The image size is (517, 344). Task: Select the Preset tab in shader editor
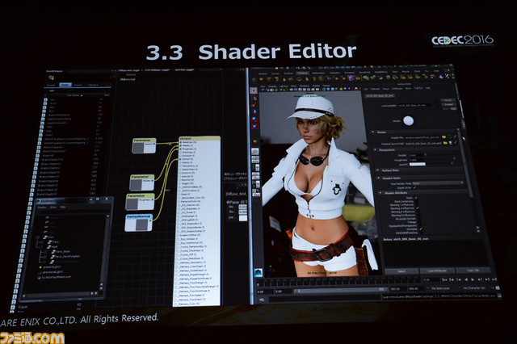[78, 85]
